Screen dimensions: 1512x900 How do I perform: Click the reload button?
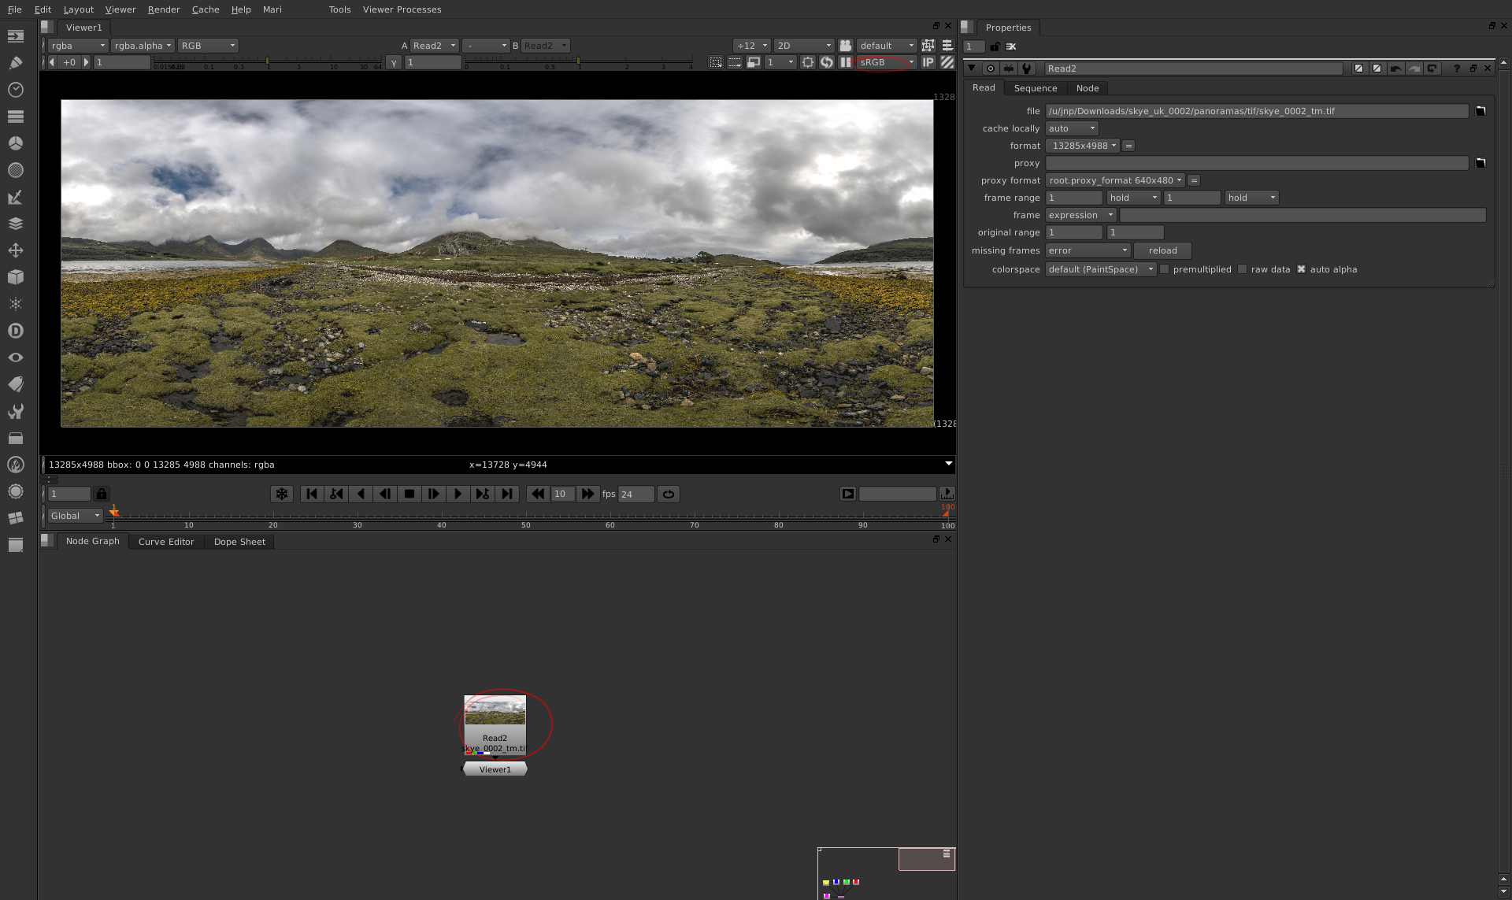[1162, 250]
